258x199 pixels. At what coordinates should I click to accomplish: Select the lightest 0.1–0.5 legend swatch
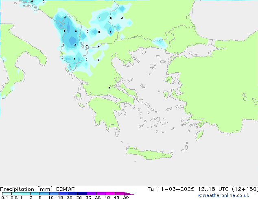tap(7, 194)
